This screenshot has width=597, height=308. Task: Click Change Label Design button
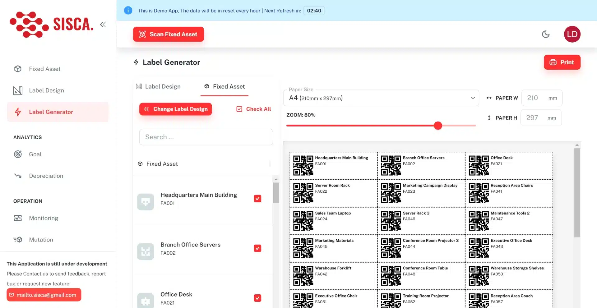[176, 109]
